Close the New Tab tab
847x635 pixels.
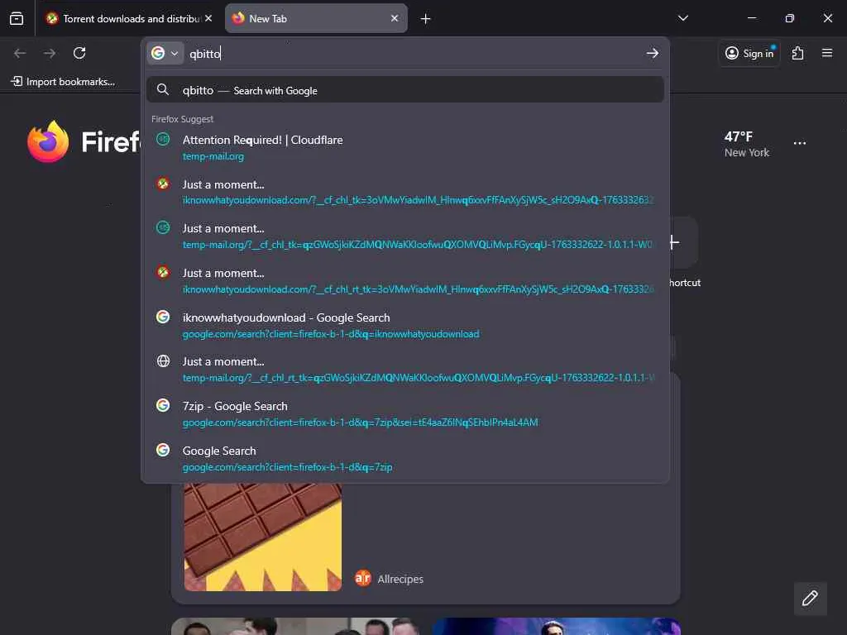[395, 18]
